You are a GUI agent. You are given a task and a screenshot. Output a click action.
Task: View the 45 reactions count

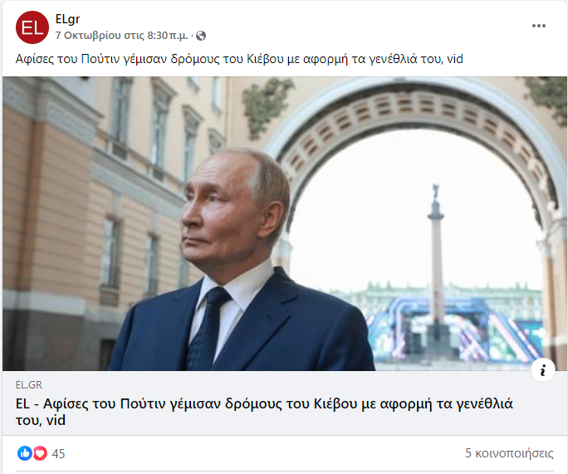58,453
